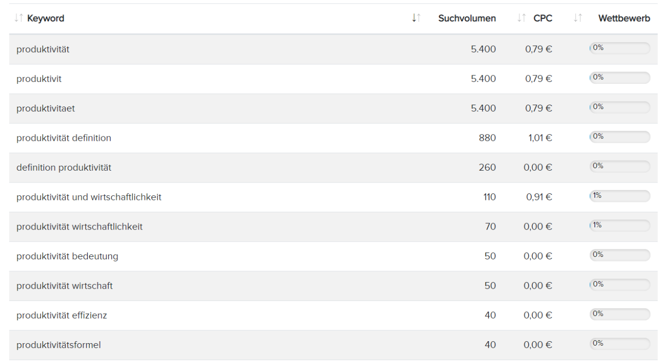Click sort arrows next to CPC header
The height and width of the screenshot is (364, 664).
[x=521, y=18]
